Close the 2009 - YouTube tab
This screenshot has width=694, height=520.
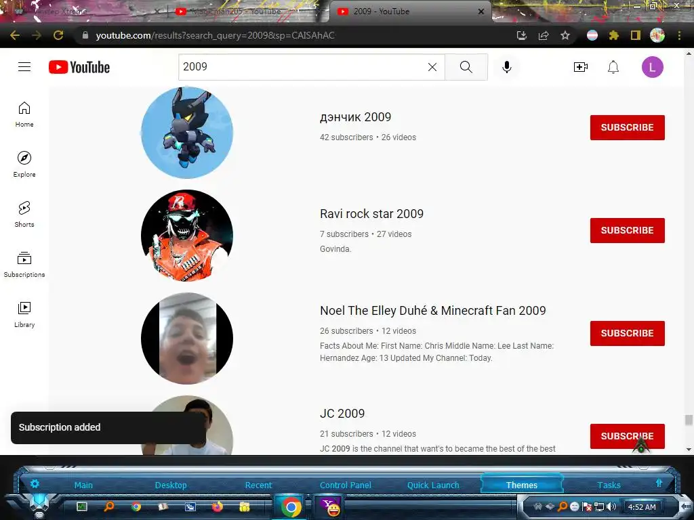coord(481,12)
